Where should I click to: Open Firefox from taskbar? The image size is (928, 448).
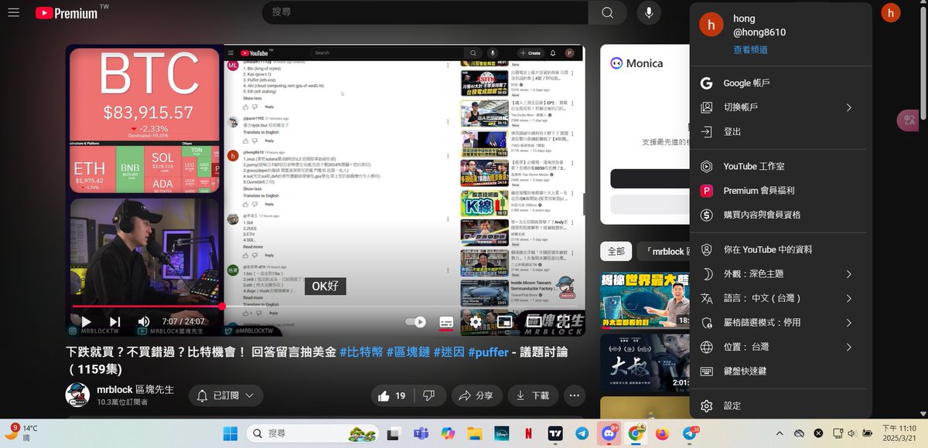662,433
